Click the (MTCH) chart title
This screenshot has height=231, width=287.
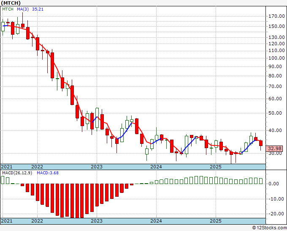(11, 3)
